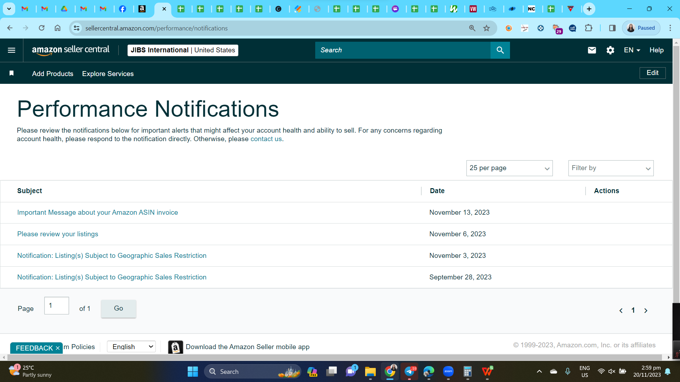Click the FEEDBACK button

[x=34, y=348]
